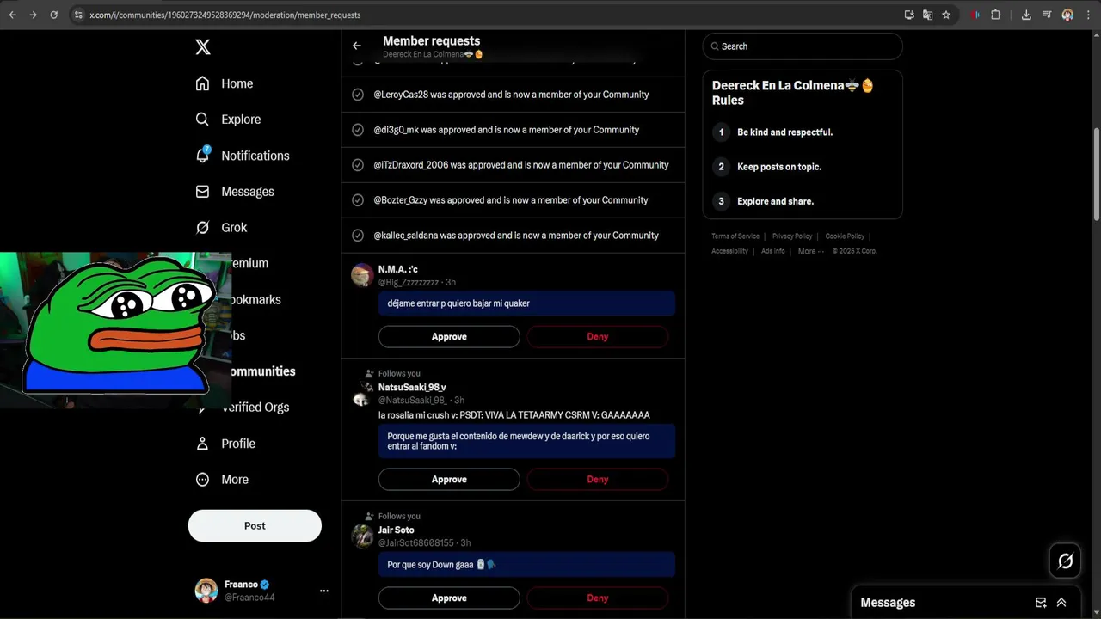Viewport: 1101px width, 619px height.
Task: Click the Messages drawer title
Action: tap(888, 603)
